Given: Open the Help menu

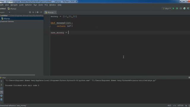Looking at the screenshot, I should tap(59, 5).
